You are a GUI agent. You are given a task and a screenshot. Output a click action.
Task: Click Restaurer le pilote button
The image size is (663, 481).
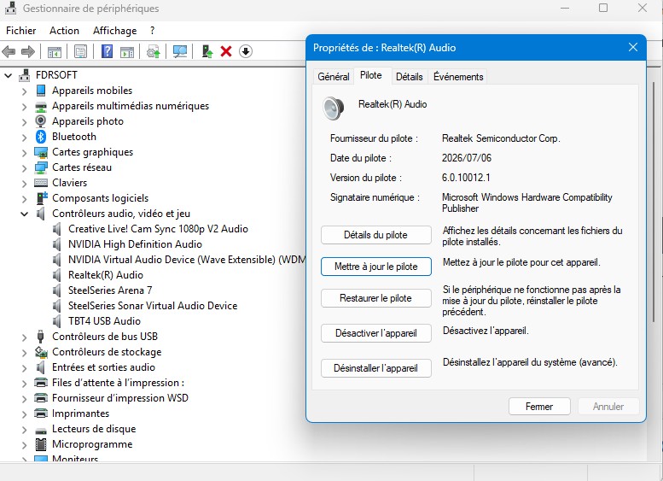[x=376, y=298]
